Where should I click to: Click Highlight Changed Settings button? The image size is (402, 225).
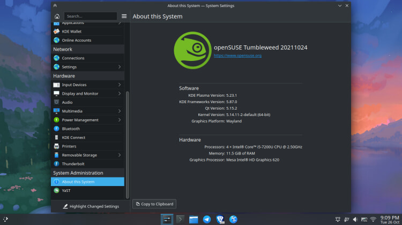[91, 206]
